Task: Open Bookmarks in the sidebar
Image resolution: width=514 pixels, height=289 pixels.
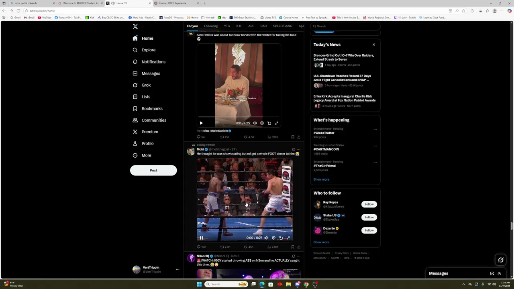Action: (x=147, y=108)
